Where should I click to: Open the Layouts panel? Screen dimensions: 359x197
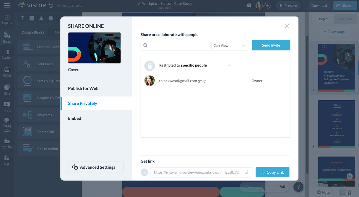[x=7, y=19]
